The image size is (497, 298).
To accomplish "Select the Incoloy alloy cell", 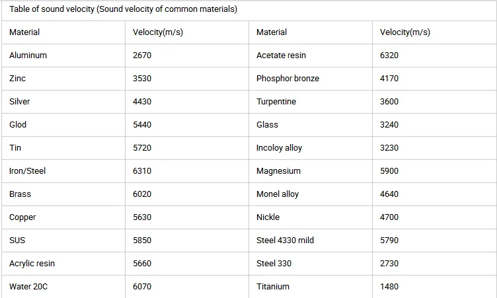I will click(279, 148).
